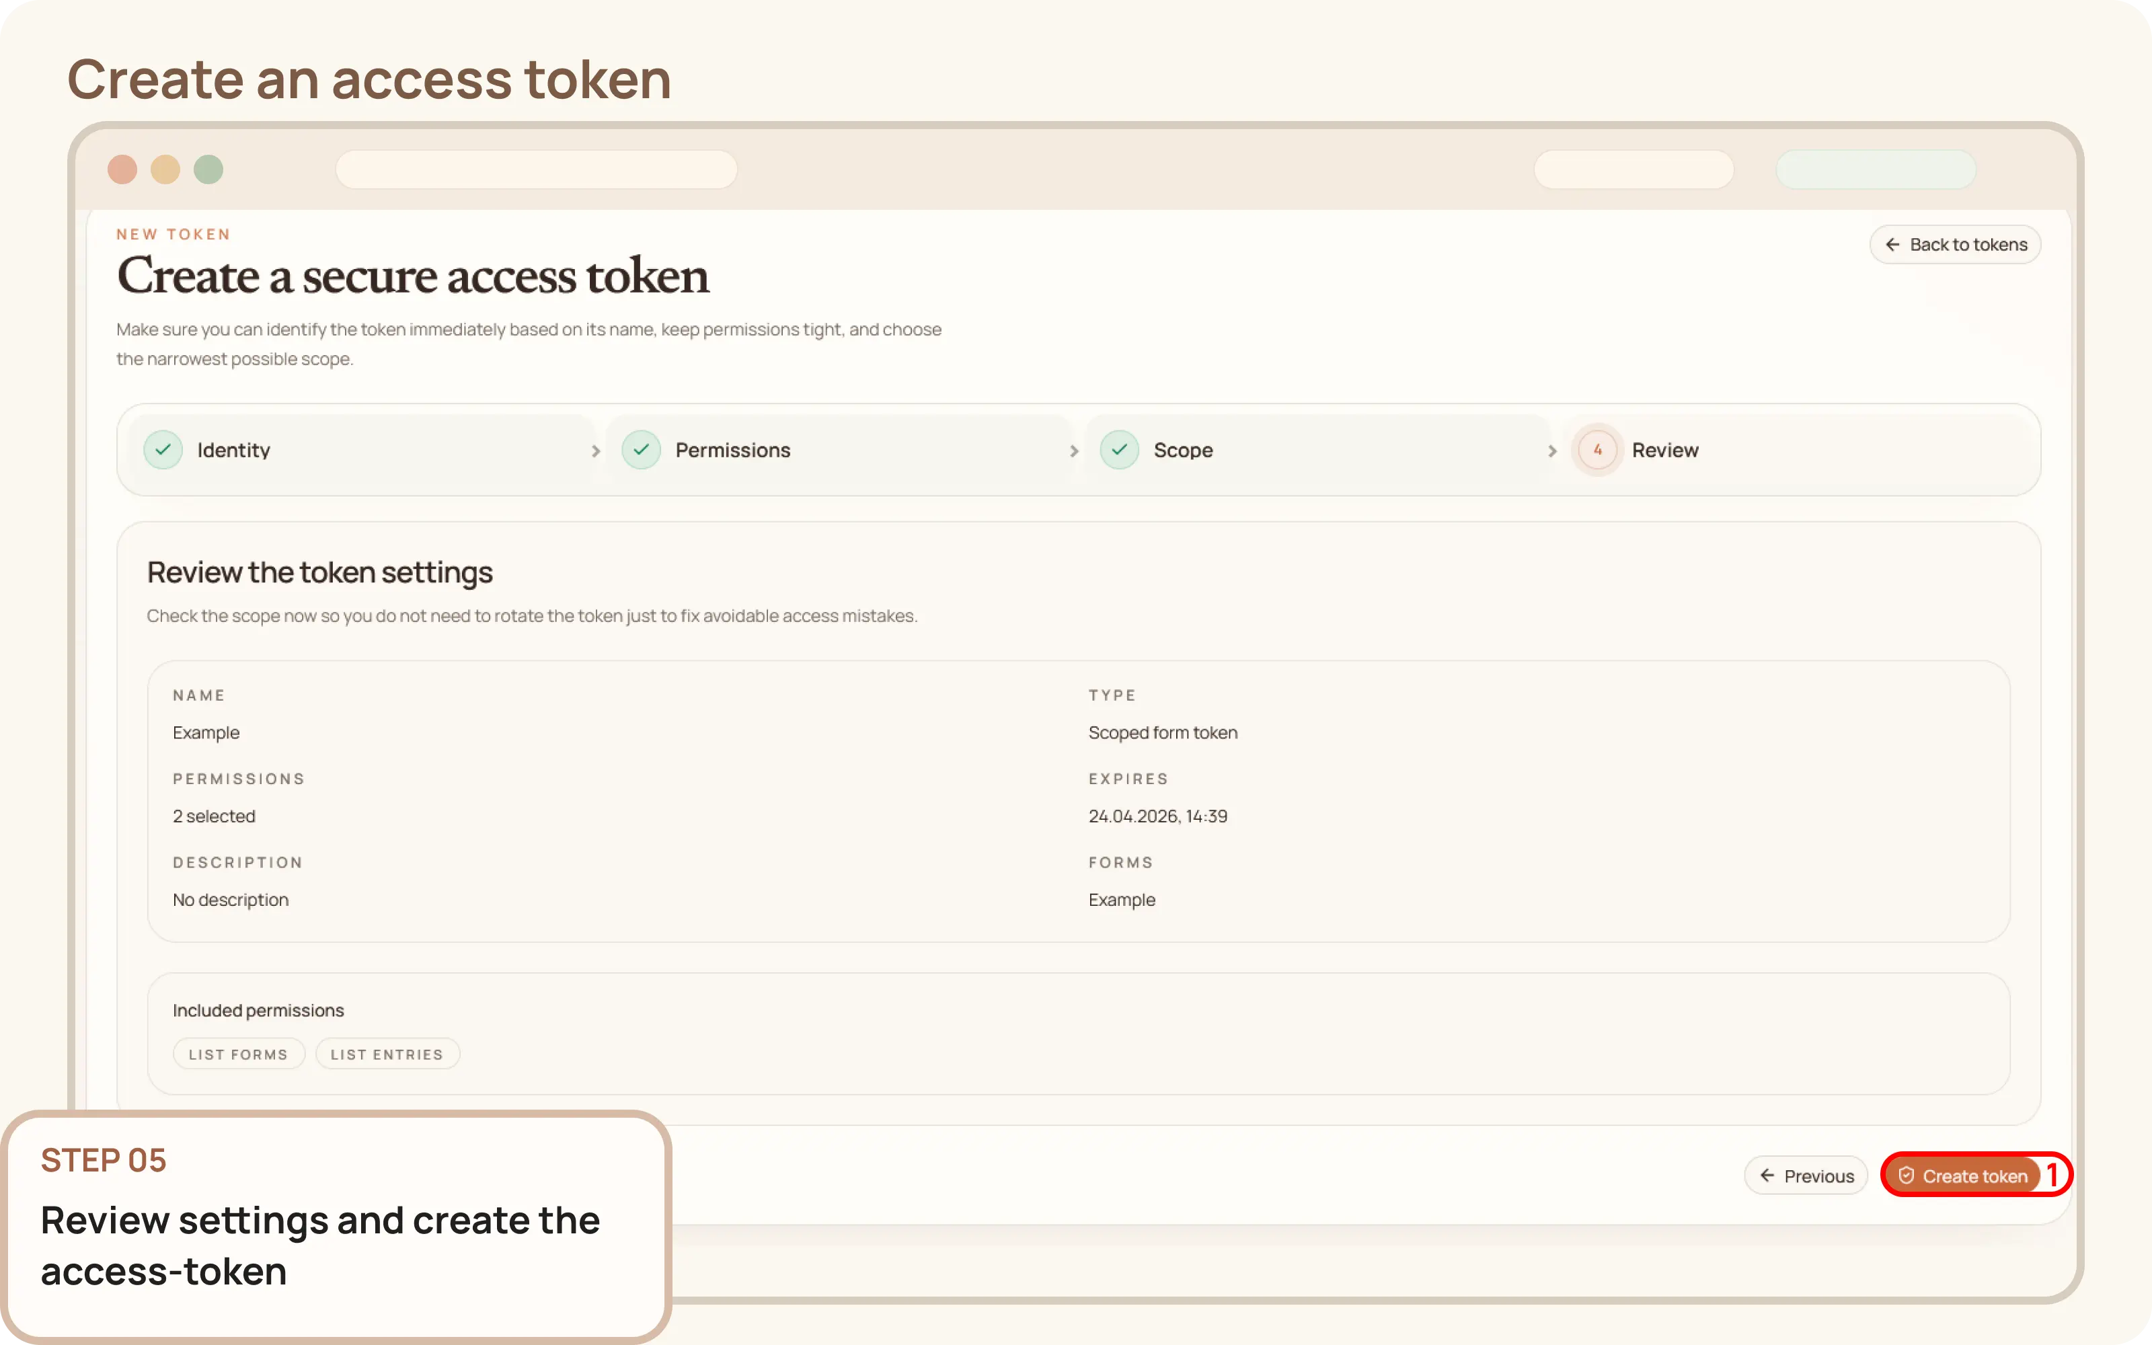
Task: Click the back arrow inside Back to tokens
Action: 1894,245
